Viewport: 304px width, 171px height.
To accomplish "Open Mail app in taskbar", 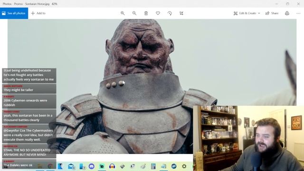I will [x=71, y=166].
